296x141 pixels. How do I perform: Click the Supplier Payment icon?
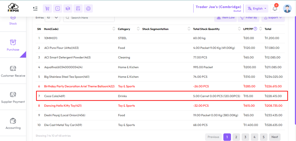pos(13,94)
